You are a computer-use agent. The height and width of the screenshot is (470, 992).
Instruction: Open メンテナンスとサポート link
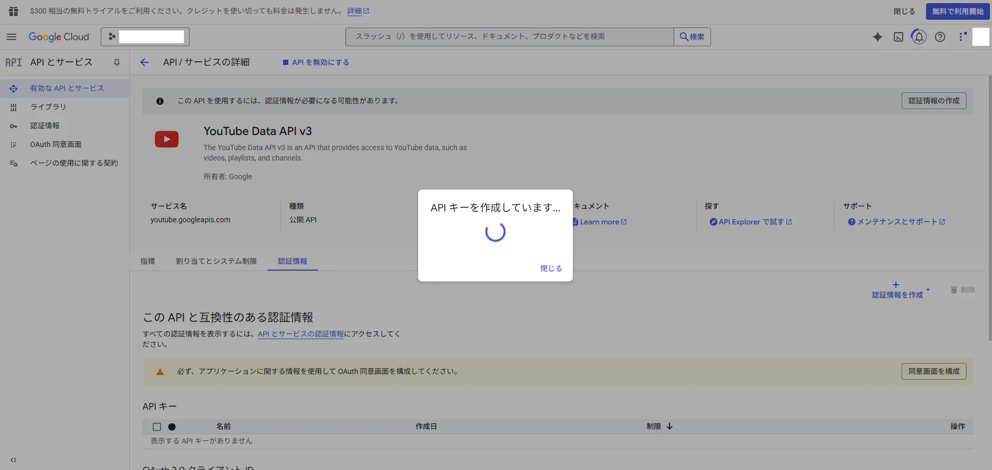[x=897, y=222]
